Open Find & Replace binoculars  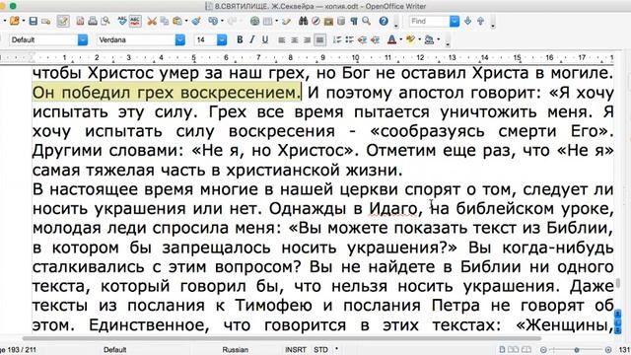point(303,21)
